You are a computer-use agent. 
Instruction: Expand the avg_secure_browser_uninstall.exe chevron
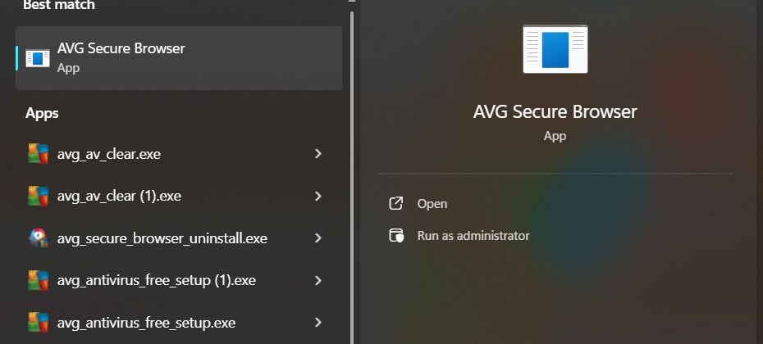tap(318, 238)
